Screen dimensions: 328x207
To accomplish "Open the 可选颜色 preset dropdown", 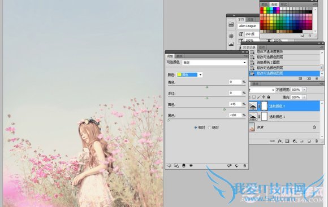I will [x=214, y=63].
